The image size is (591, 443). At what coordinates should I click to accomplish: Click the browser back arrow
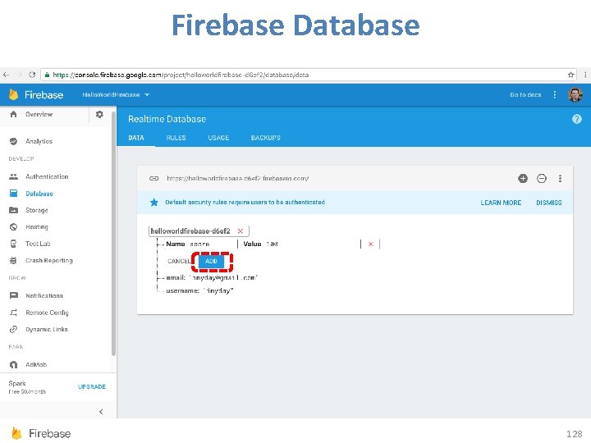tap(6, 75)
